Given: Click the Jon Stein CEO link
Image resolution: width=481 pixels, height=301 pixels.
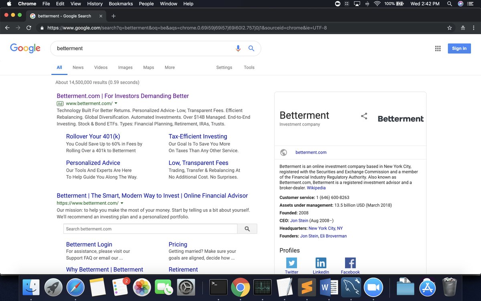Looking at the screenshot, I should (299, 221).
